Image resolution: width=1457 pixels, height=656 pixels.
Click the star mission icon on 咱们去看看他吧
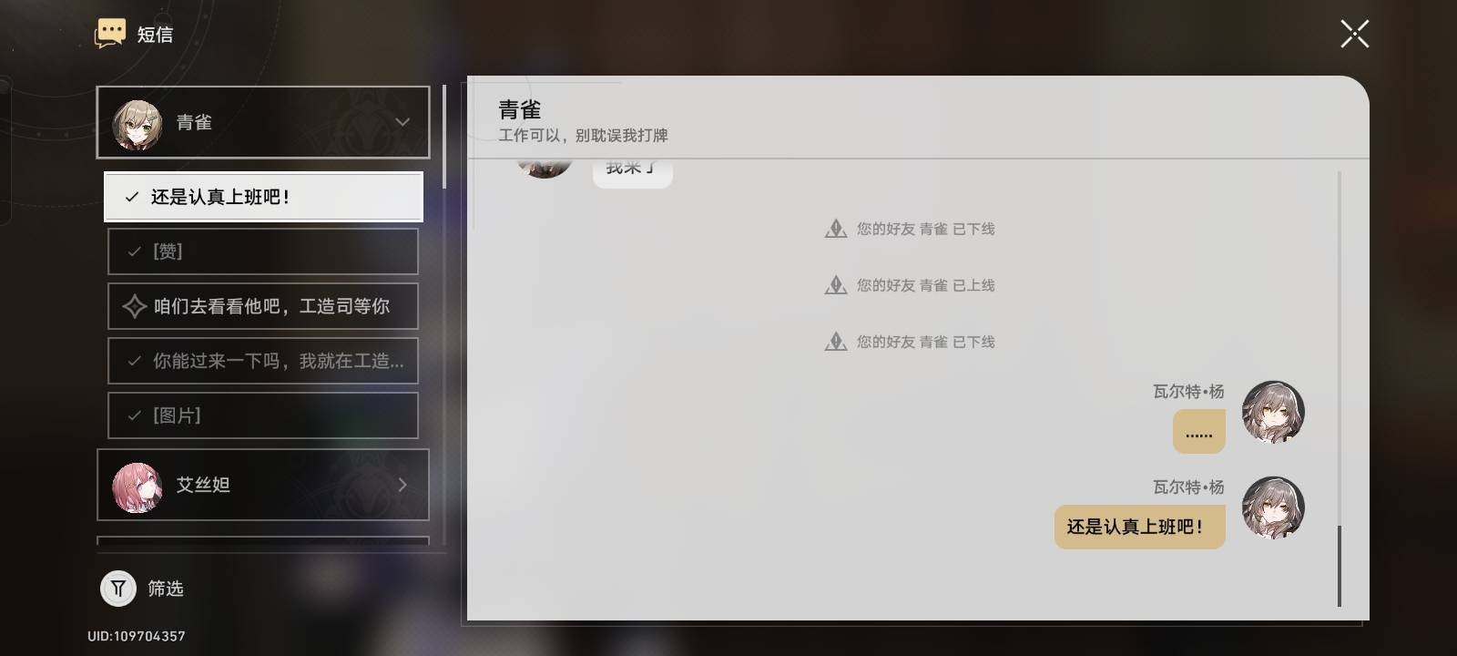(135, 306)
